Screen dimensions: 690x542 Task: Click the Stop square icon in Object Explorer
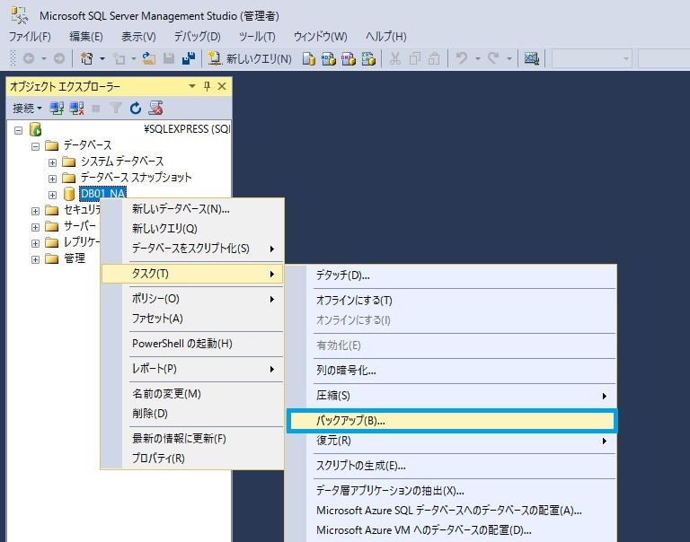(x=96, y=109)
